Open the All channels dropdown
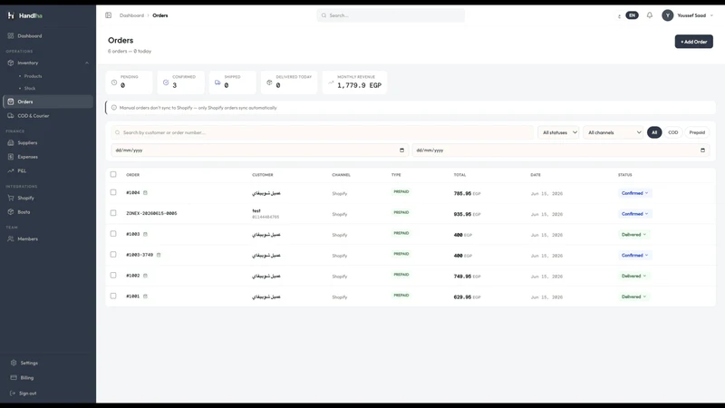 pos(614,132)
